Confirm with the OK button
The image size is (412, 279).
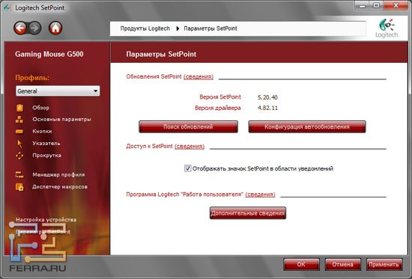click(x=301, y=264)
